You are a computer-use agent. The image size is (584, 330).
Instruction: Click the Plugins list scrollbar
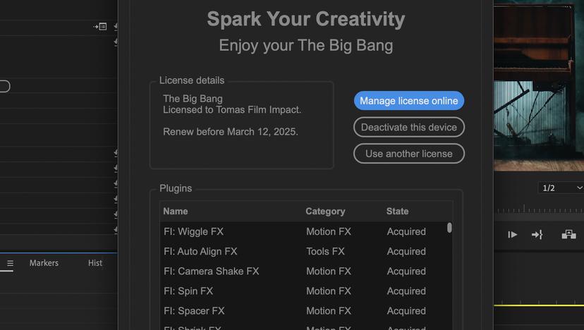click(x=449, y=228)
